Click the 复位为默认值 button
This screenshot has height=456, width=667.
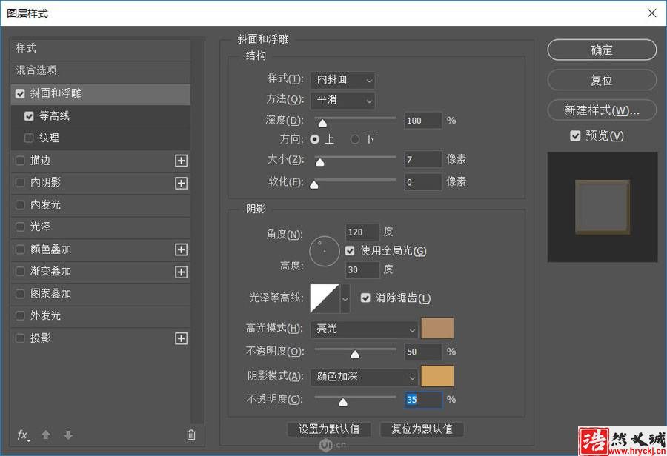(x=422, y=429)
